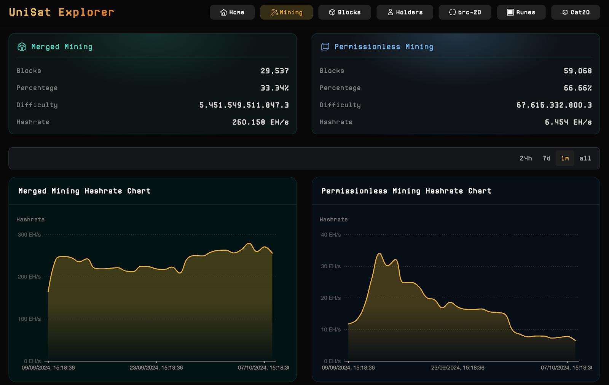The height and width of the screenshot is (385, 609).
Task: Select the 1m time range
Action: tap(565, 158)
